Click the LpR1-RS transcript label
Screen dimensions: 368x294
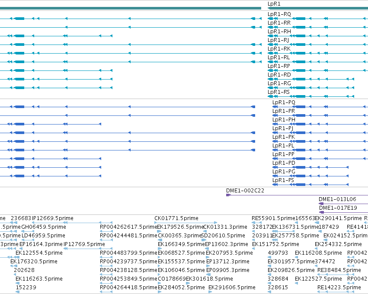(x=278, y=92)
